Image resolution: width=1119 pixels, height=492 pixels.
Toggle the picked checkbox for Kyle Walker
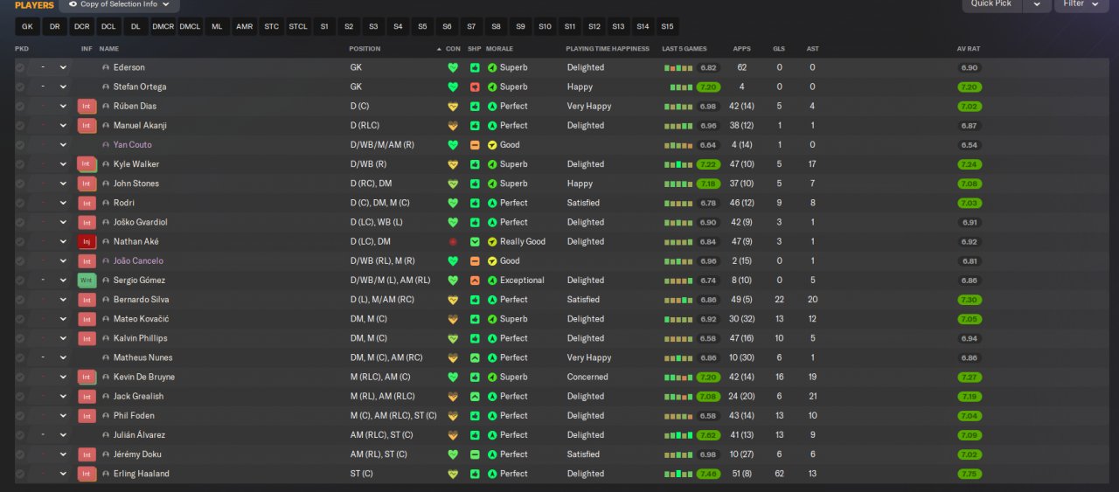(20, 164)
